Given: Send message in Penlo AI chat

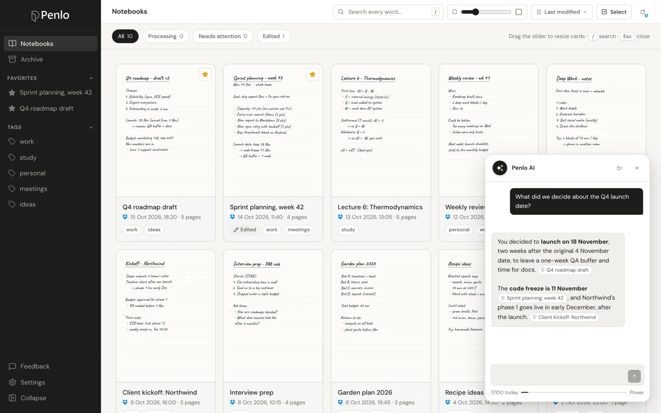Looking at the screenshot, I should [634, 376].
